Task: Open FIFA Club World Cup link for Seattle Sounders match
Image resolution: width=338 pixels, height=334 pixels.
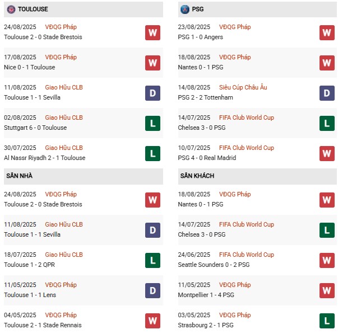Action: 246,255
